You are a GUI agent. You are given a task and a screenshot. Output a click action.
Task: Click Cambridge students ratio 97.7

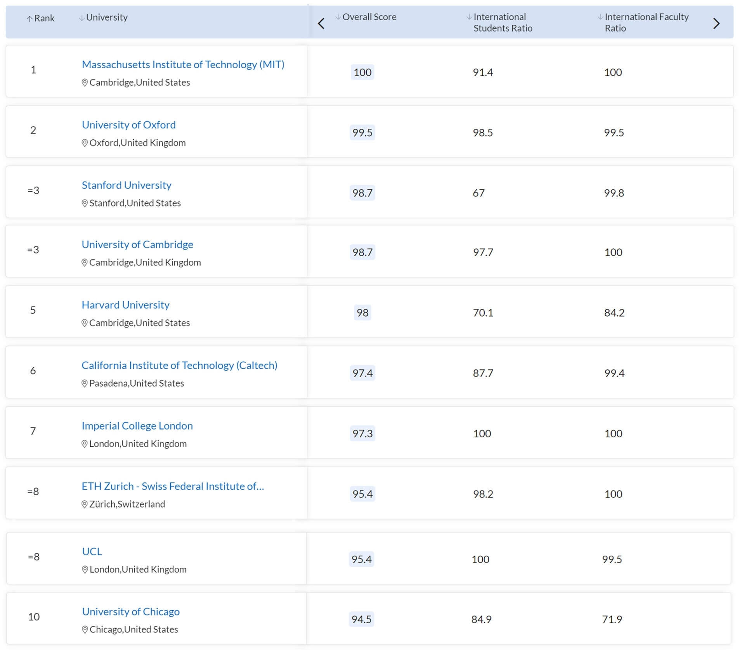483,252
